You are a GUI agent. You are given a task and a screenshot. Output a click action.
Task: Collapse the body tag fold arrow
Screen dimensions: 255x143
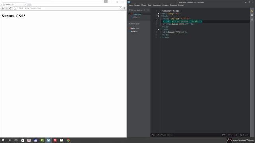pos(159,29)
